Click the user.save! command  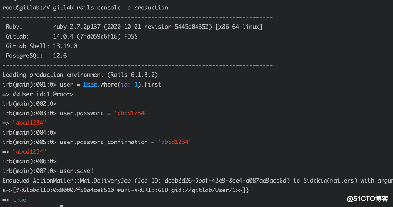pos(77,171)
